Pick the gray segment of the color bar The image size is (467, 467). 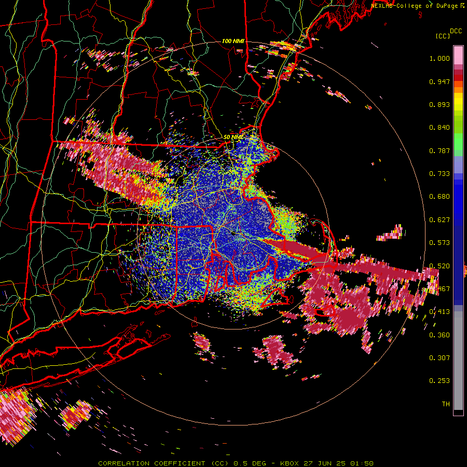[x=458, y=361]
